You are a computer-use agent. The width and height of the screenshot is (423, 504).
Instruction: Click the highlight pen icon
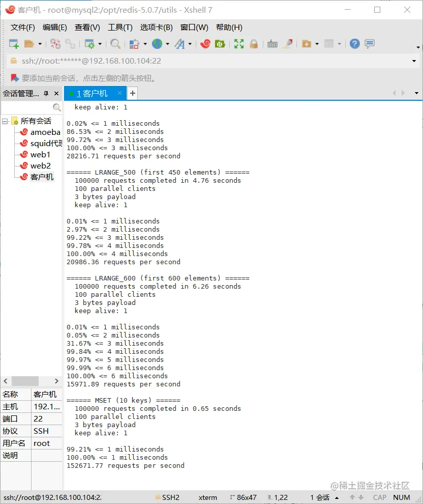point(288,44)
